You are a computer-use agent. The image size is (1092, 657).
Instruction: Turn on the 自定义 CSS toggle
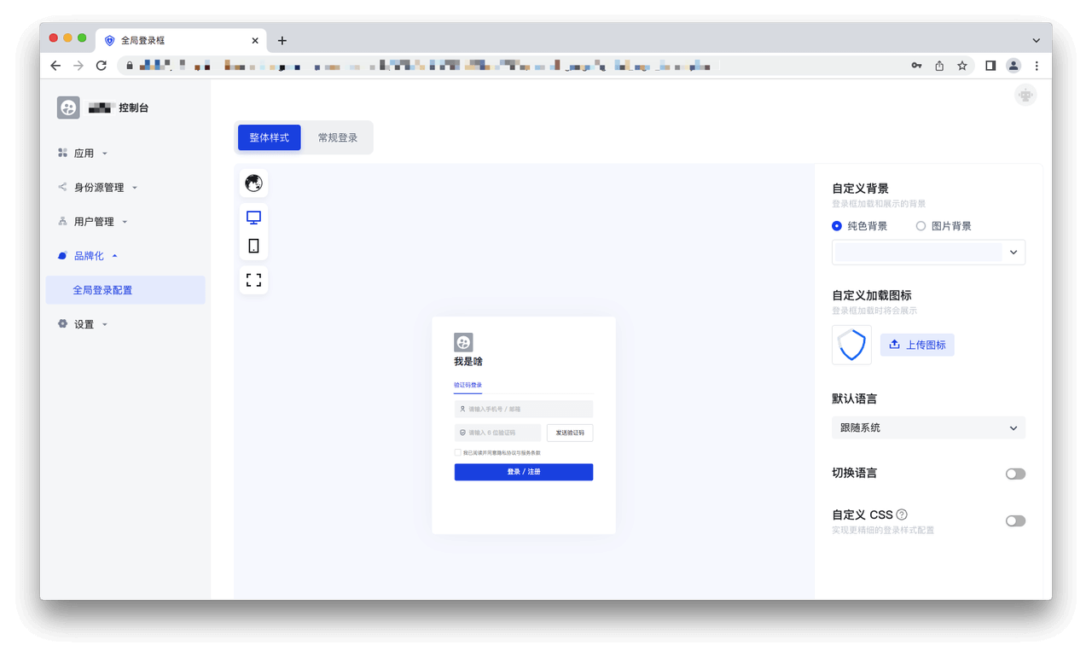1014,520
